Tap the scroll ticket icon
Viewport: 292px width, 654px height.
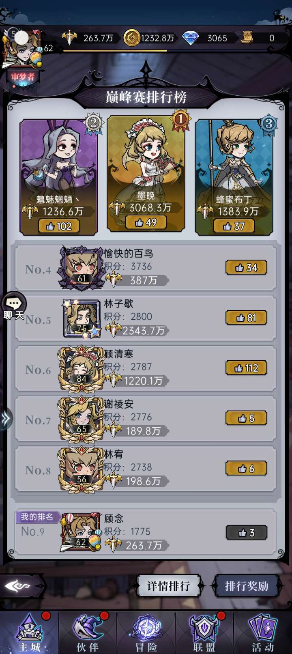click(x=247, y=38)
